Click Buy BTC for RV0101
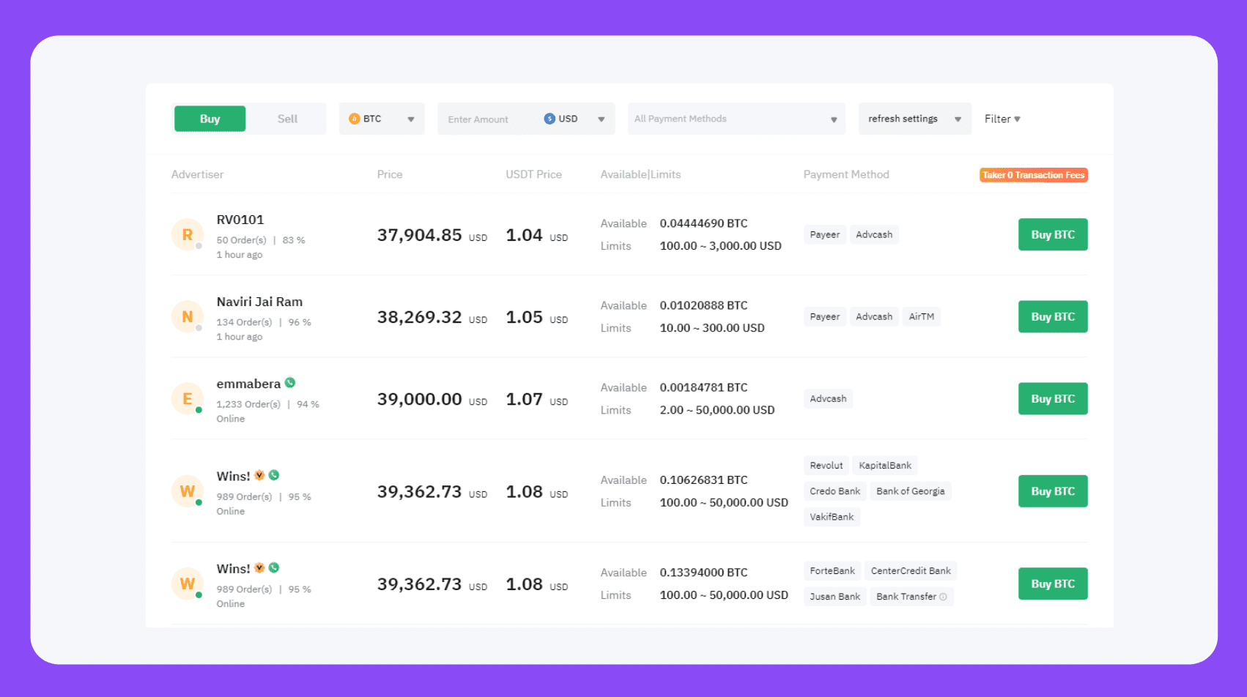1247x697 pixels. [x=1053, y=234]
